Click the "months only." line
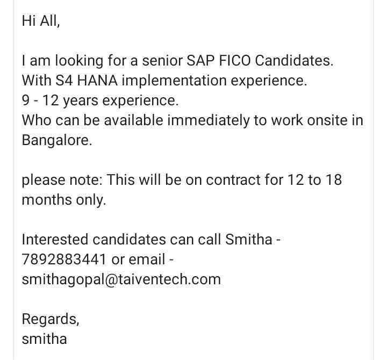Image resolution: width=387 pixels, height=360 pixels. click(x=64, y=200)
